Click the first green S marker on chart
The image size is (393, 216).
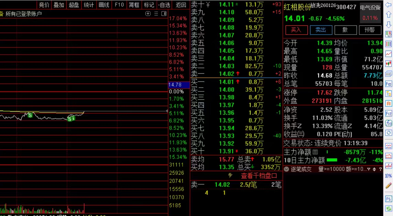[30, 115]
